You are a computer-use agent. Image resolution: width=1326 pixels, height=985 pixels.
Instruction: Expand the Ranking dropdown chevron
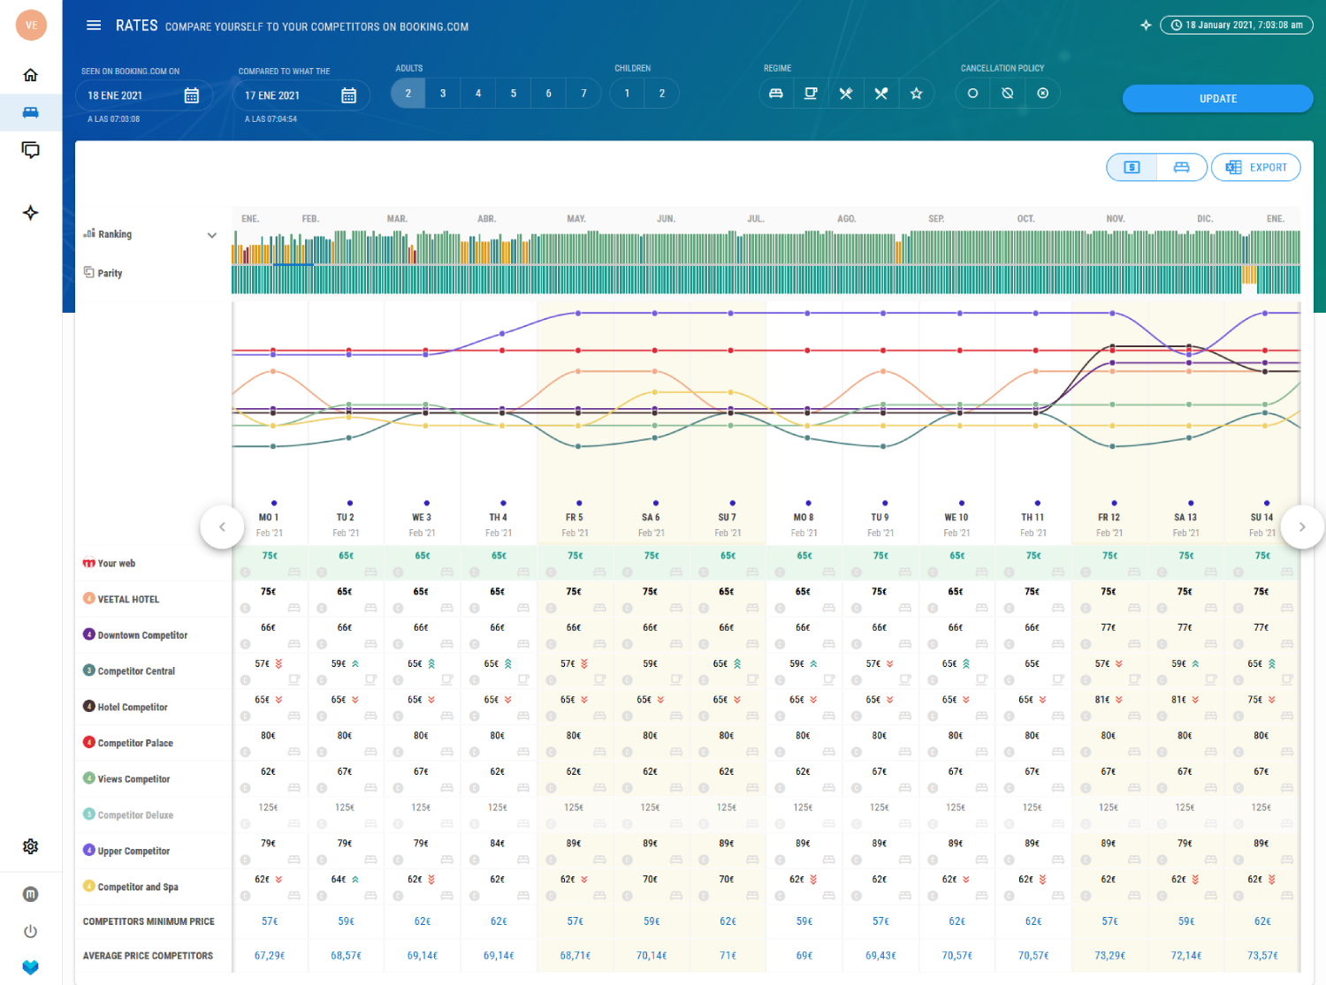point(212,235)
